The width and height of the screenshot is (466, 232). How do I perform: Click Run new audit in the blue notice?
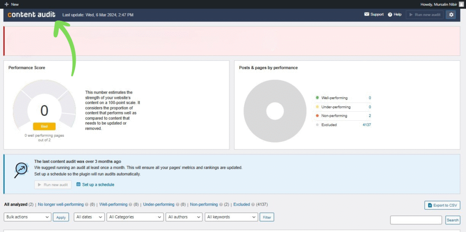click(53, 184)
